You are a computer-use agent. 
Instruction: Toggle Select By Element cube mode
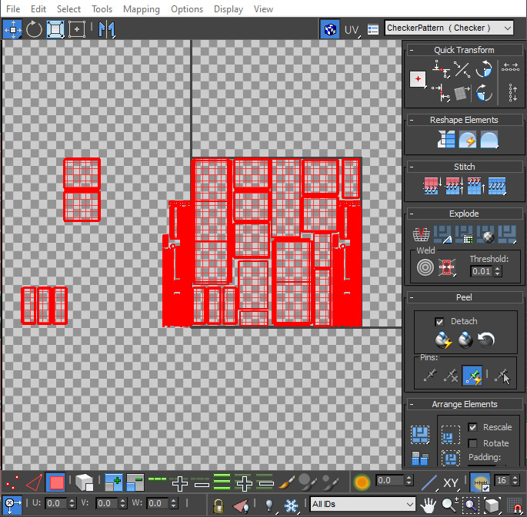click(84, 482)
